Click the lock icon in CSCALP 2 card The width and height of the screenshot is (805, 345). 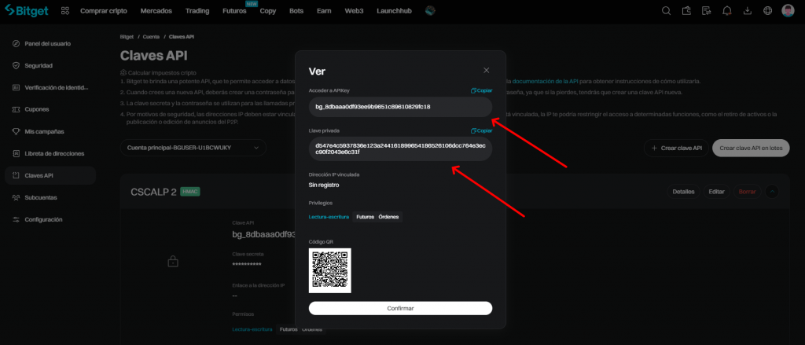coord(172,262)
